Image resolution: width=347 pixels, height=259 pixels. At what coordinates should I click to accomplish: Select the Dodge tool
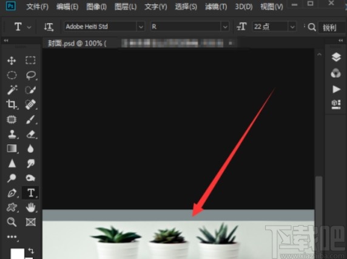12,178
